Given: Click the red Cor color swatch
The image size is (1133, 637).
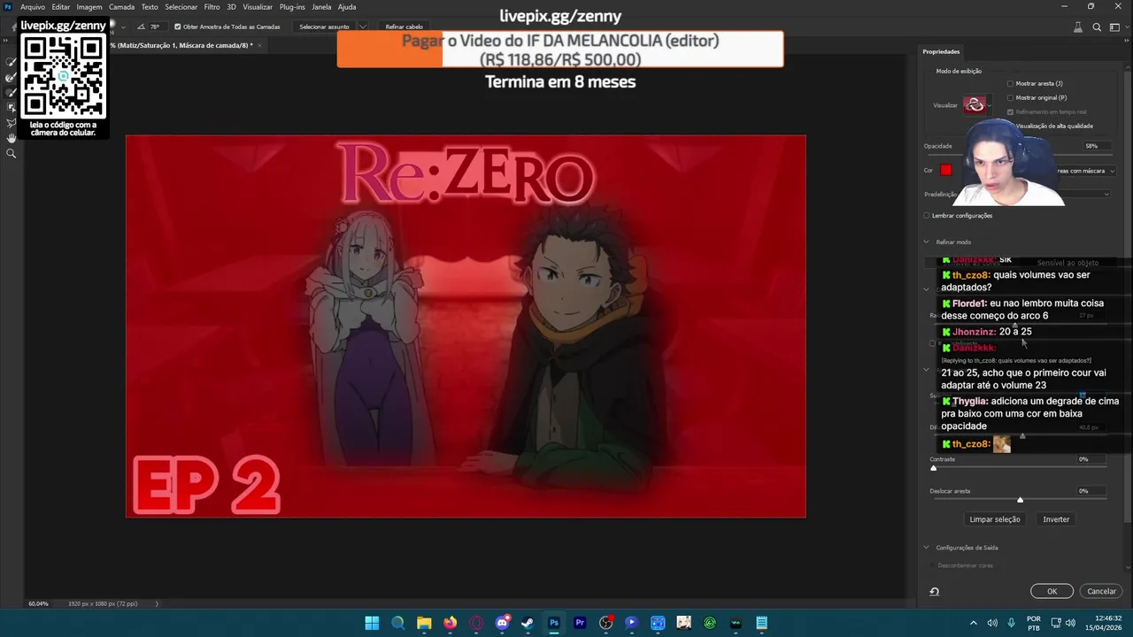Looking at the screenshot, I should pos(946,170).
